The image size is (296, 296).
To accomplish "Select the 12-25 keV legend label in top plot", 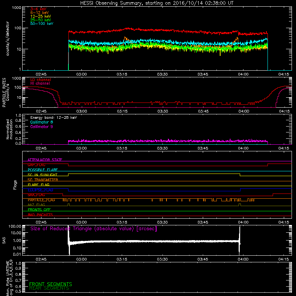I will coord(41,16).
